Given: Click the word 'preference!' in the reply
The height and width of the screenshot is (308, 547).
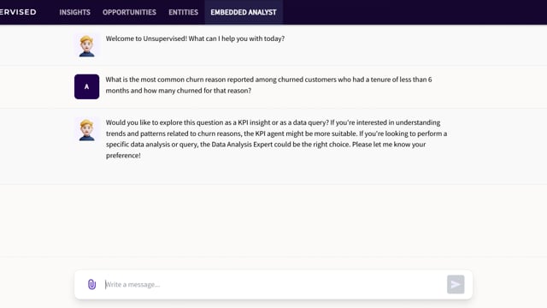Looking at the screenshot, I should point(123,156).
